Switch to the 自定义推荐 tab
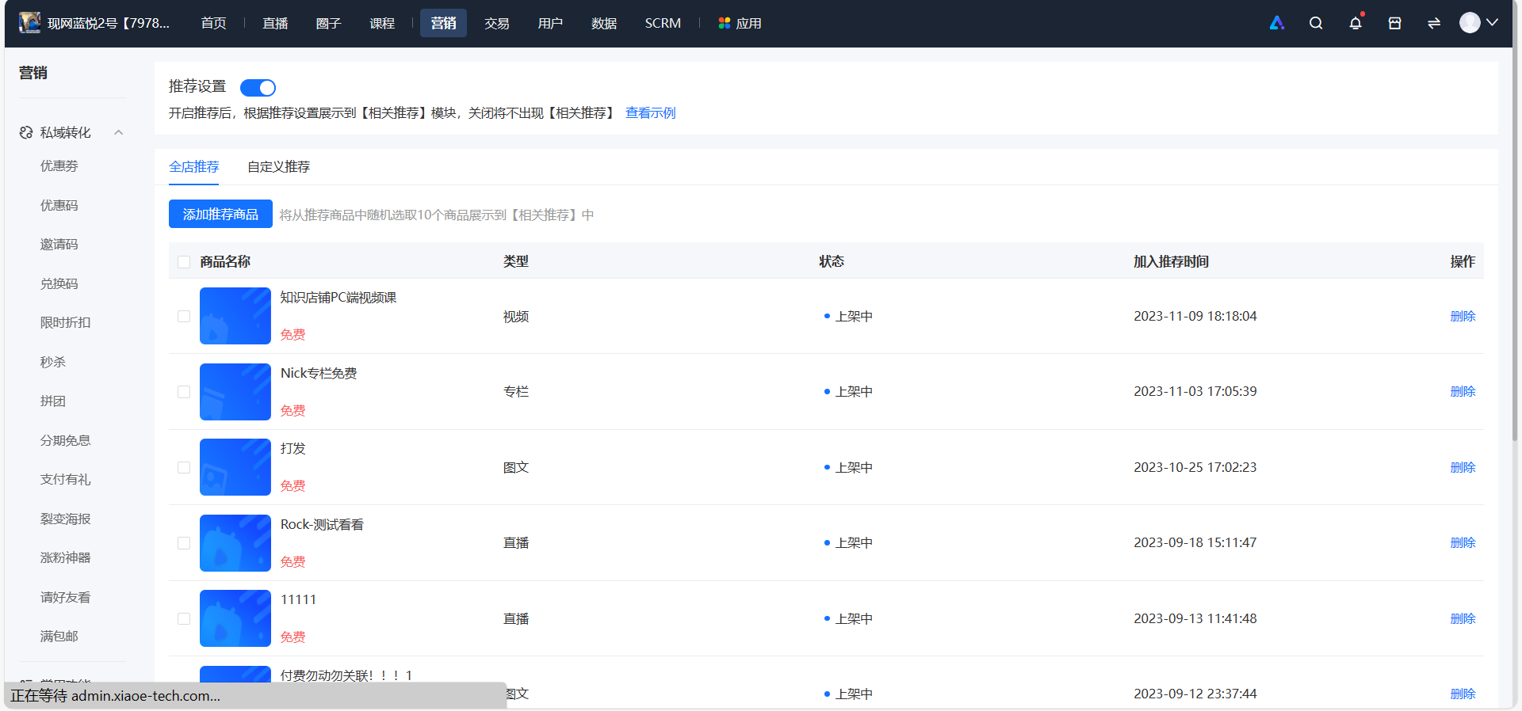This screenshot has width=1522, height=711. [278, 166]
